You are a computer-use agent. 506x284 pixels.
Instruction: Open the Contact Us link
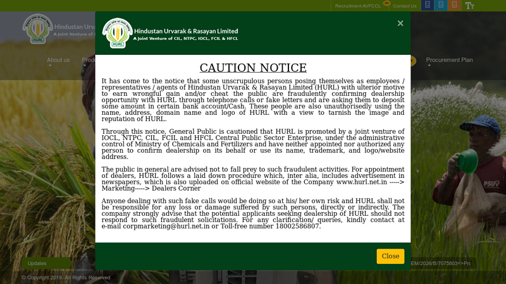(404, 6)
